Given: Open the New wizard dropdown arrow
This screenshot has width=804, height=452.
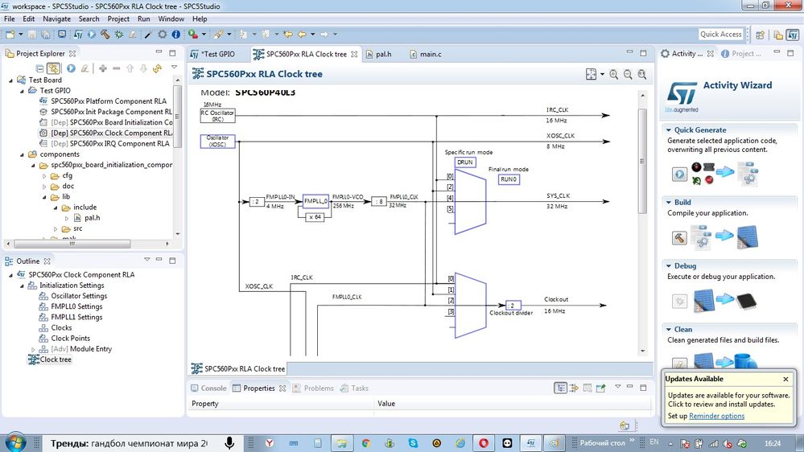Looking at the screenshot, I should point(20,35).
